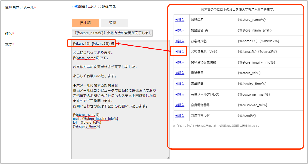This screenshot has height=164, width=308.
Task: Select the 配信しない radio button
Action: click(76, 7)
